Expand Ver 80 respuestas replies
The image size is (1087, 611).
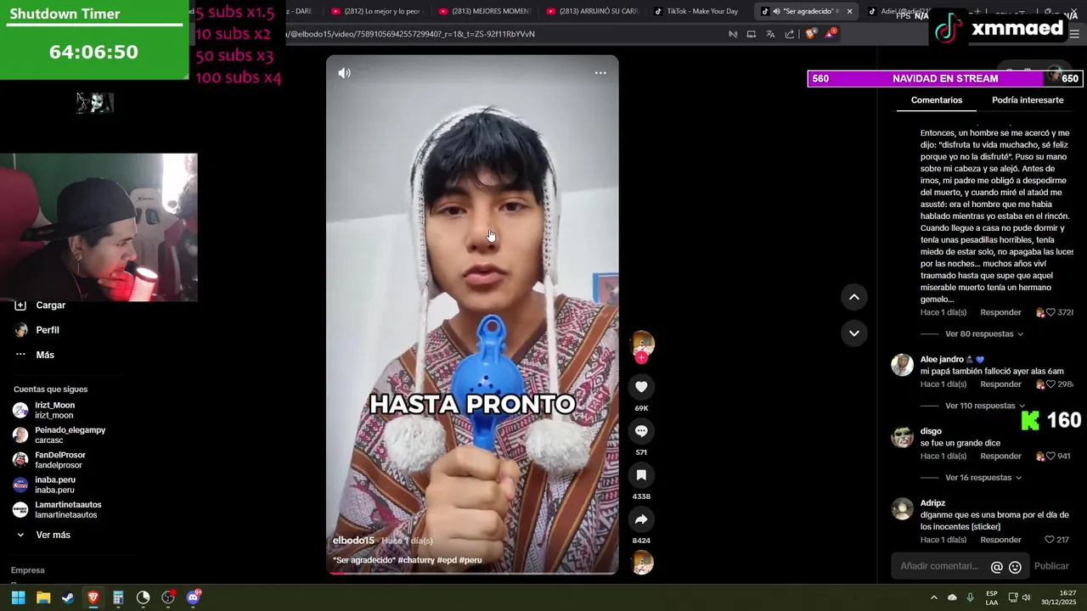[983, 334]
